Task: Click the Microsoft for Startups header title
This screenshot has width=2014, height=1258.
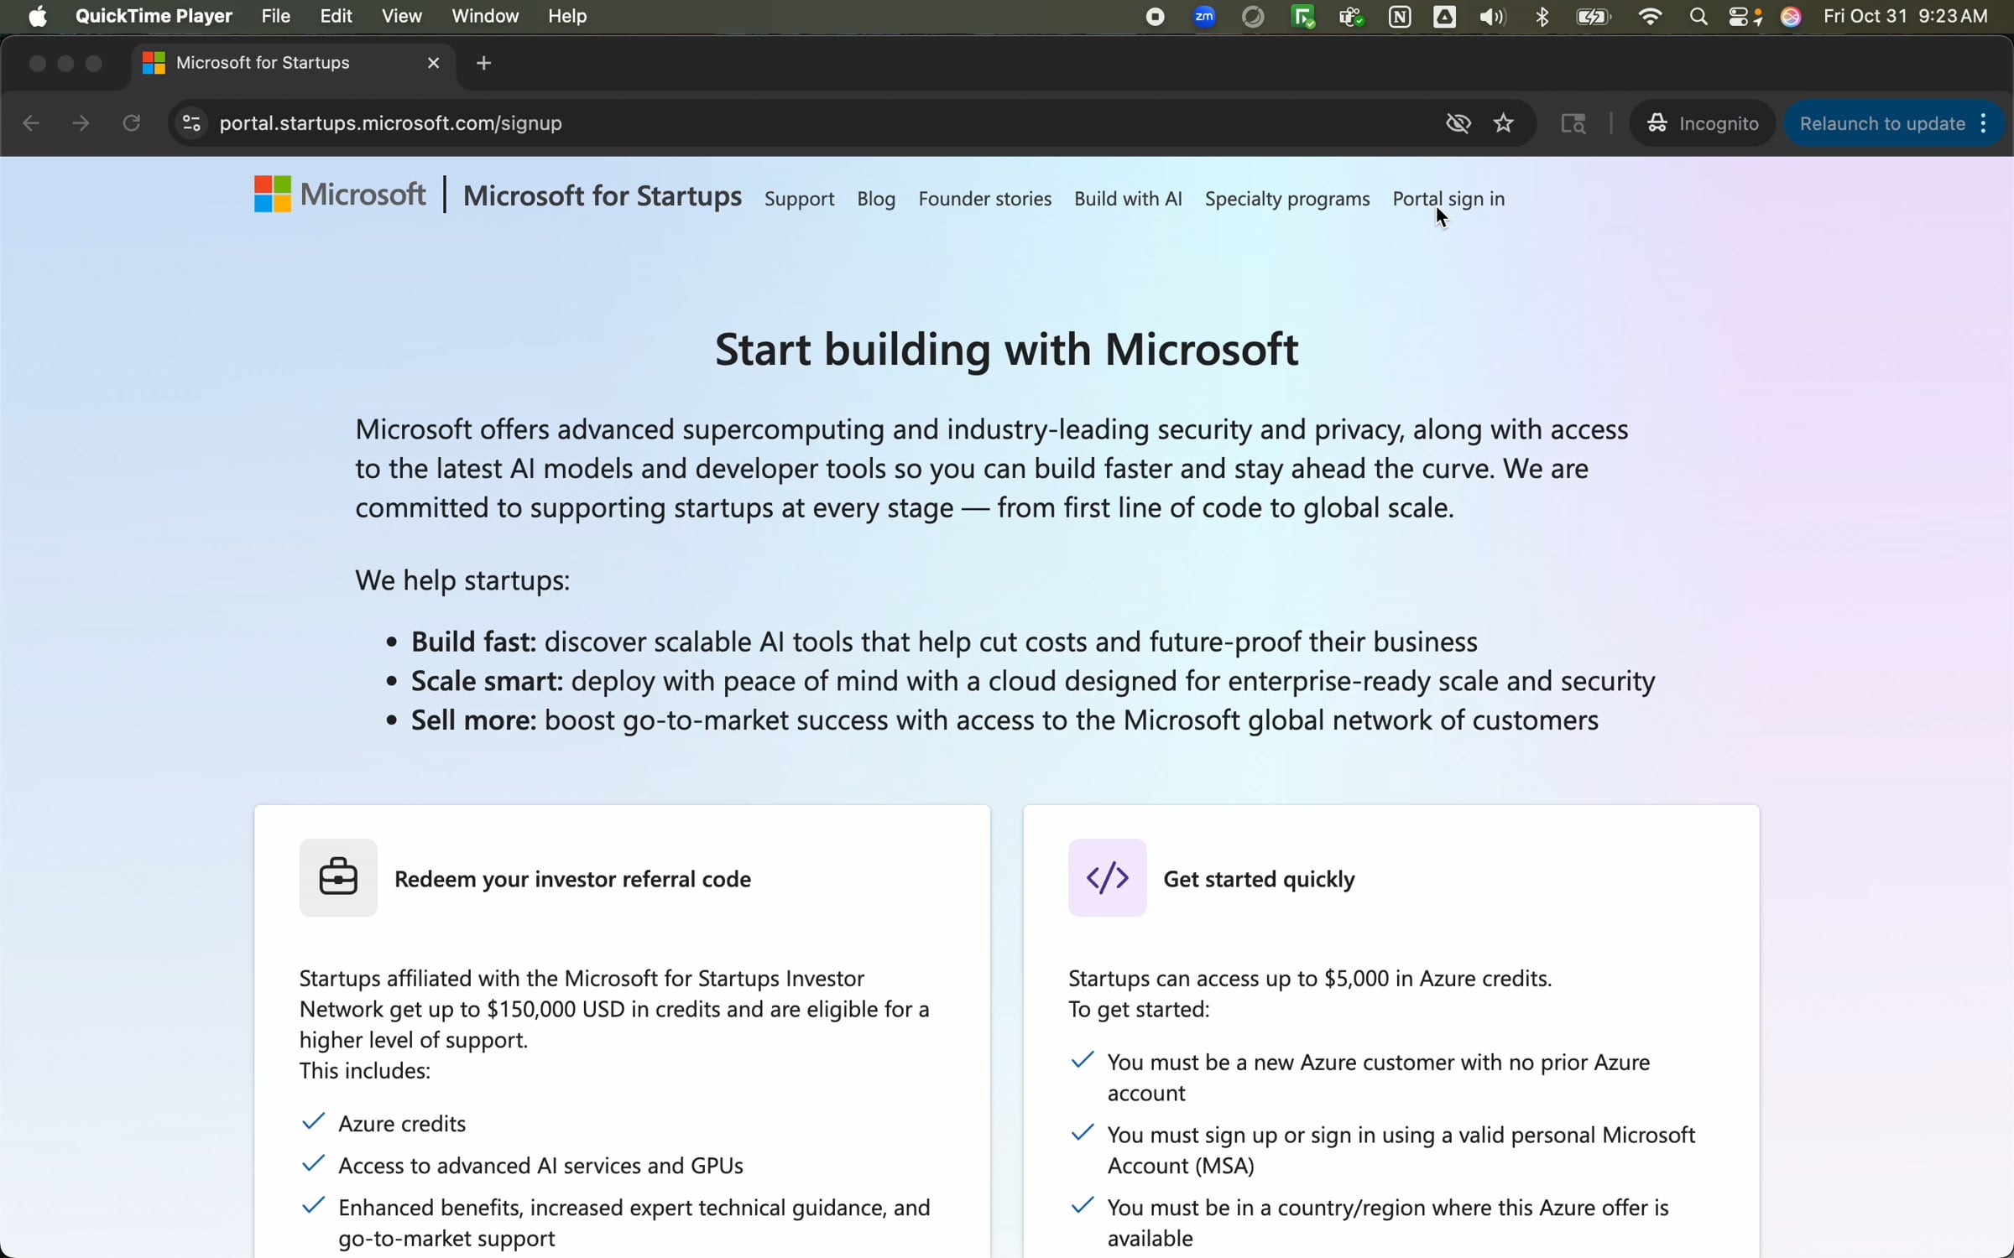Action: click(603, 195)
